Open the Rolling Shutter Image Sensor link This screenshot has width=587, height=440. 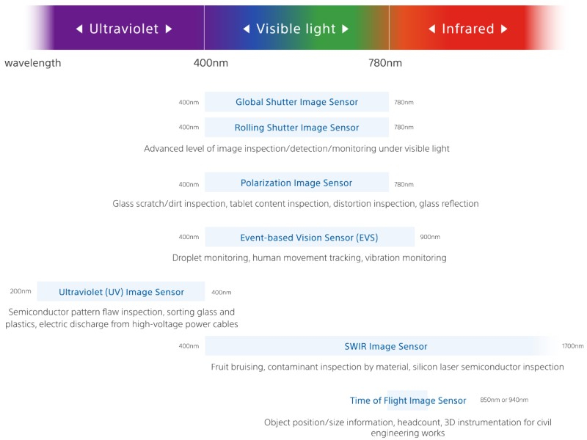pyautogui.click(x=296, y=127)
